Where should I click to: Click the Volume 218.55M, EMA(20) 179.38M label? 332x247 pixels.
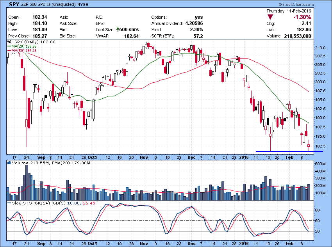click(x=51, y=163)
